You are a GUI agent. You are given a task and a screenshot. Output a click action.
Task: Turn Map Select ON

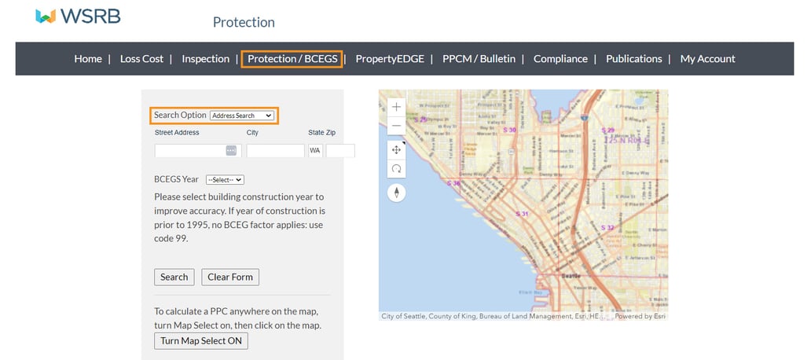[201, 340]
